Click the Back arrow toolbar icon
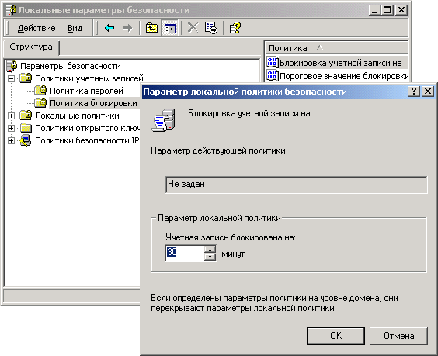The image size is (438, 356). click(x=109, y=28)
